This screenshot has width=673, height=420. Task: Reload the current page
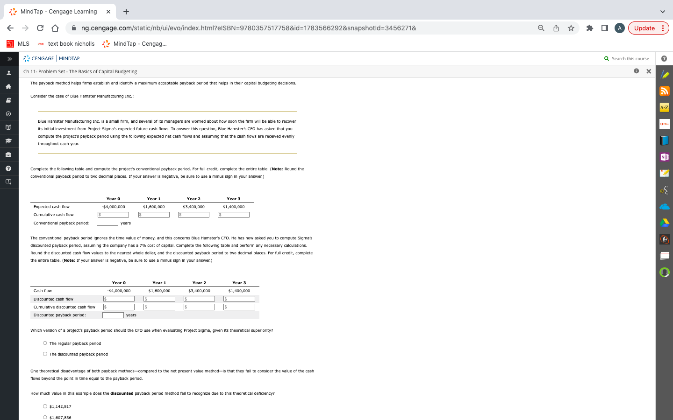point(40,28)
